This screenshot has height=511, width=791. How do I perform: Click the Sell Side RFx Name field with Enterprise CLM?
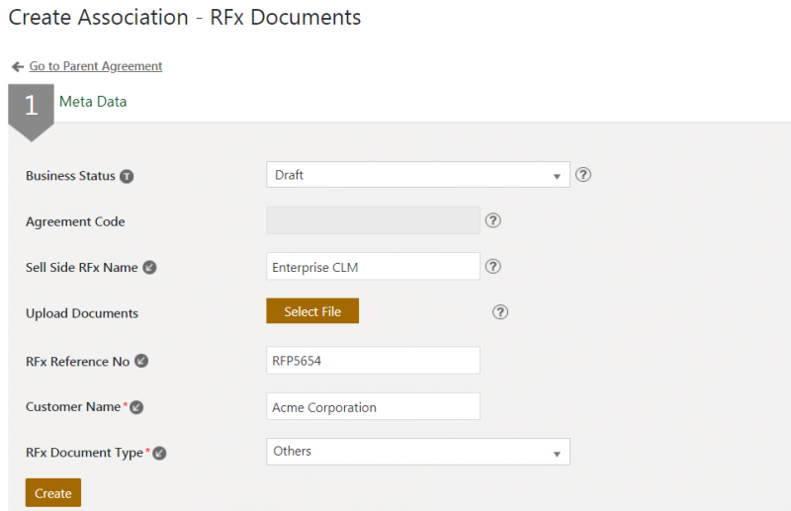click(x=373, y=267)
